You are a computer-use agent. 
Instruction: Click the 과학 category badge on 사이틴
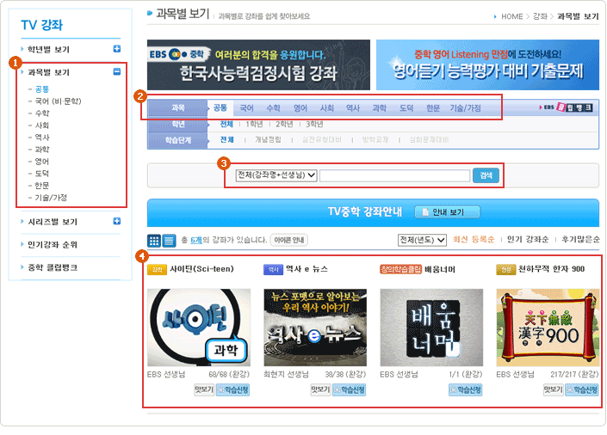click(x=157, y=269)
